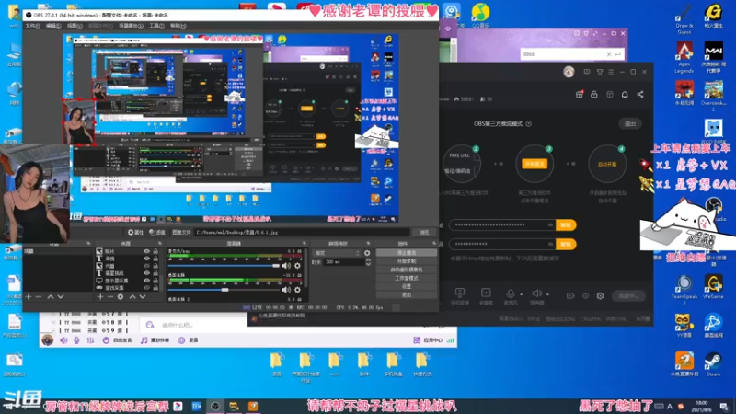Click the 启动虚拟摄像机 button
This screenshot has width=736, height=414.
click(407, 270)
